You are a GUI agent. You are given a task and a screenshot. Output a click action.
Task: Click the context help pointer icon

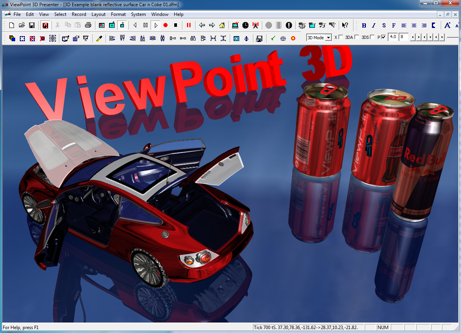345,25
